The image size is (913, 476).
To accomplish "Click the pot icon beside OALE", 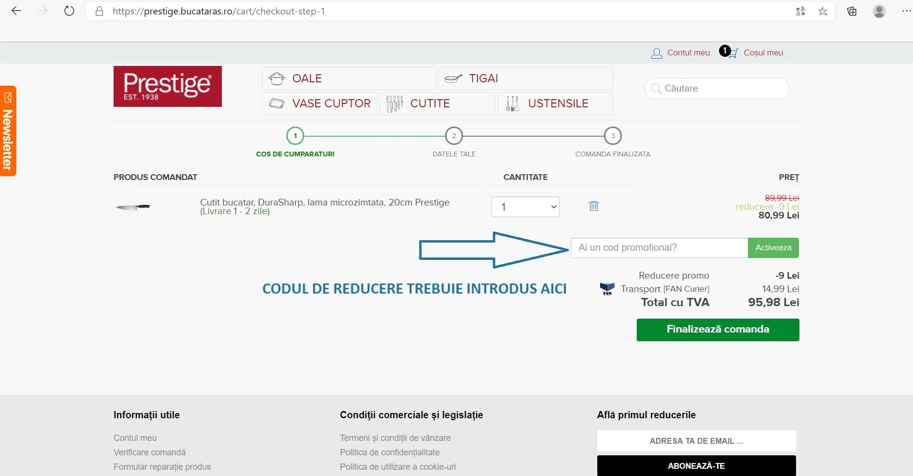I will click(277, 78).
